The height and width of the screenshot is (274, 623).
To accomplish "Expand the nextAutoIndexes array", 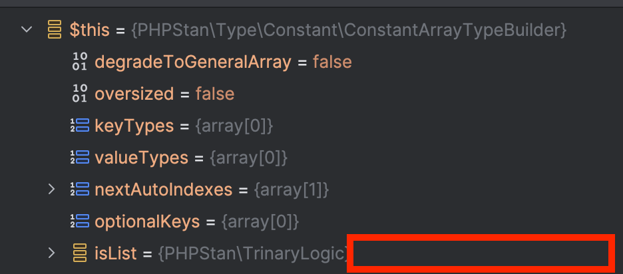I will 51,189.
